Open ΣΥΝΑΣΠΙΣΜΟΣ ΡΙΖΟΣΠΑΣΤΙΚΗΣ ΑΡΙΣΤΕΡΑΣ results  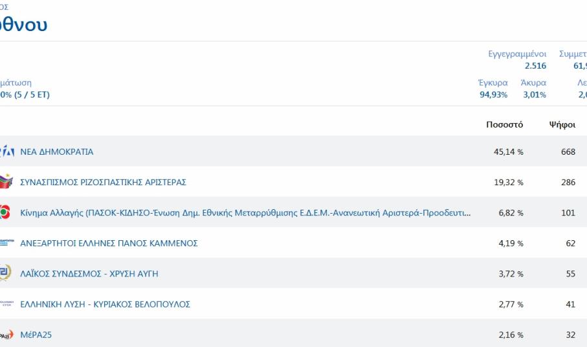[x=103, y=183]
